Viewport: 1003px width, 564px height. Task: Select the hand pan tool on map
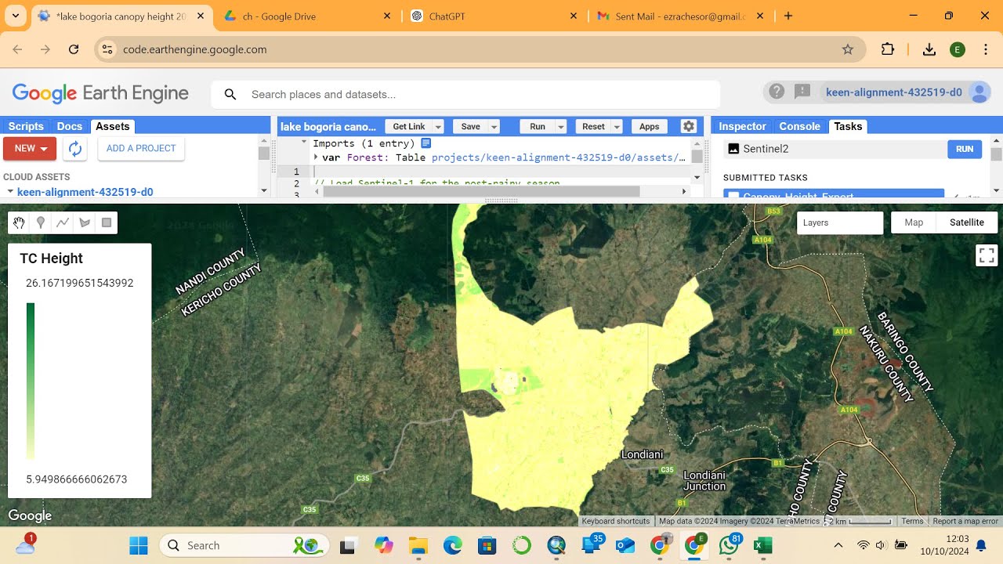(x=19, y=222)
